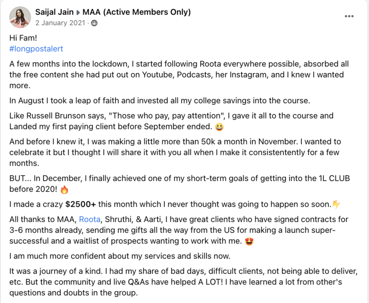
Task: Go to MAA (Active Members Only) group
Action: pos(137,12)
